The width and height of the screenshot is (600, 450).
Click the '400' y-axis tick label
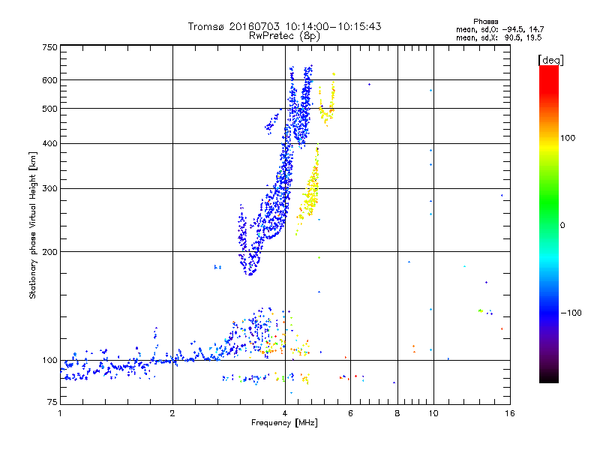[49, 144]
